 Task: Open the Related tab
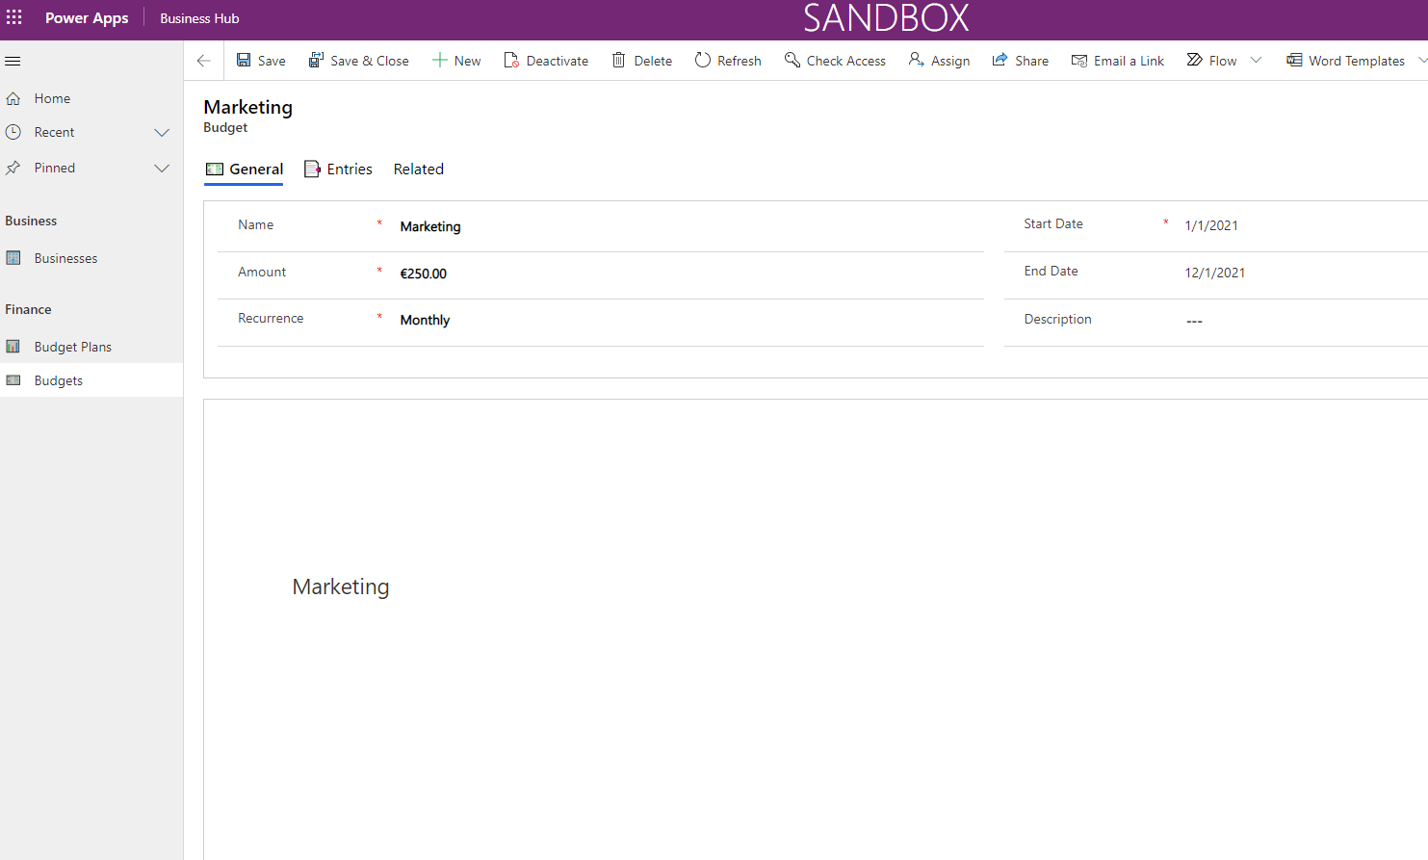point(418,169)
